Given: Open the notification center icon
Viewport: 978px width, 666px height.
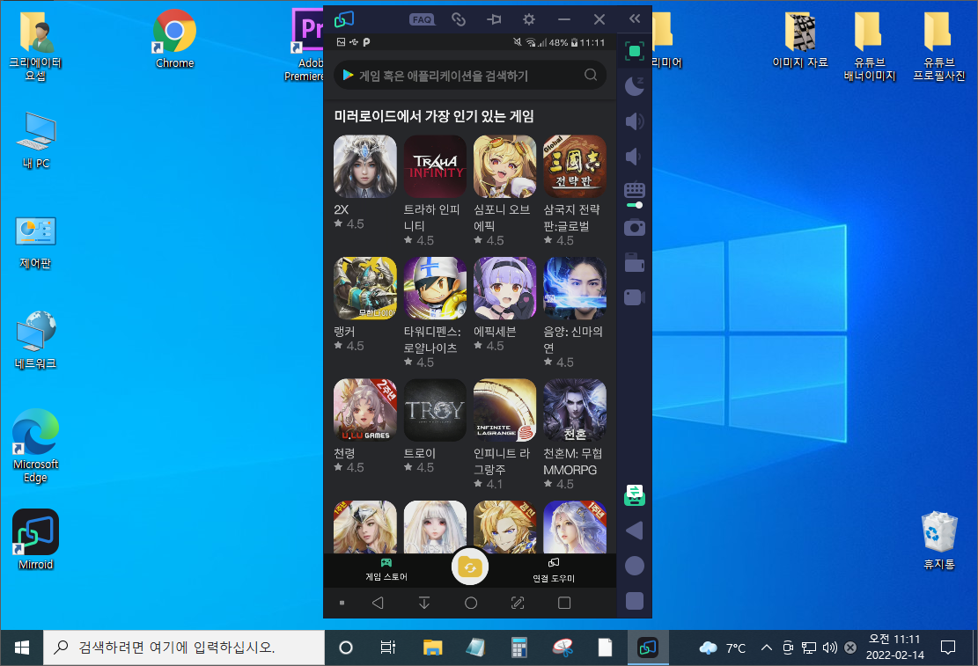Looking at the screenshot, I should [948, 648].
